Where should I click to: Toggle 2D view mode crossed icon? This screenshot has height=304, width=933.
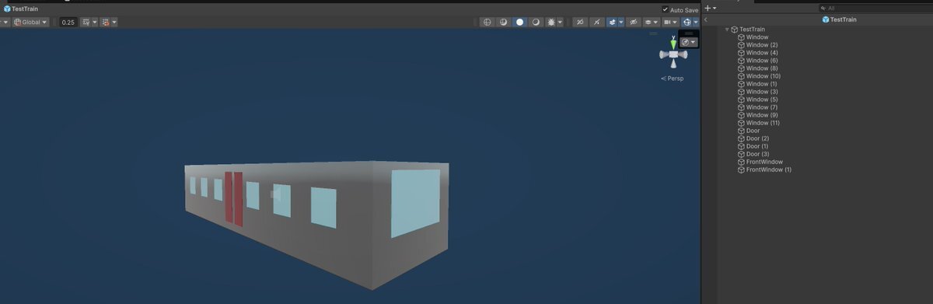click(x=579, y=22)
